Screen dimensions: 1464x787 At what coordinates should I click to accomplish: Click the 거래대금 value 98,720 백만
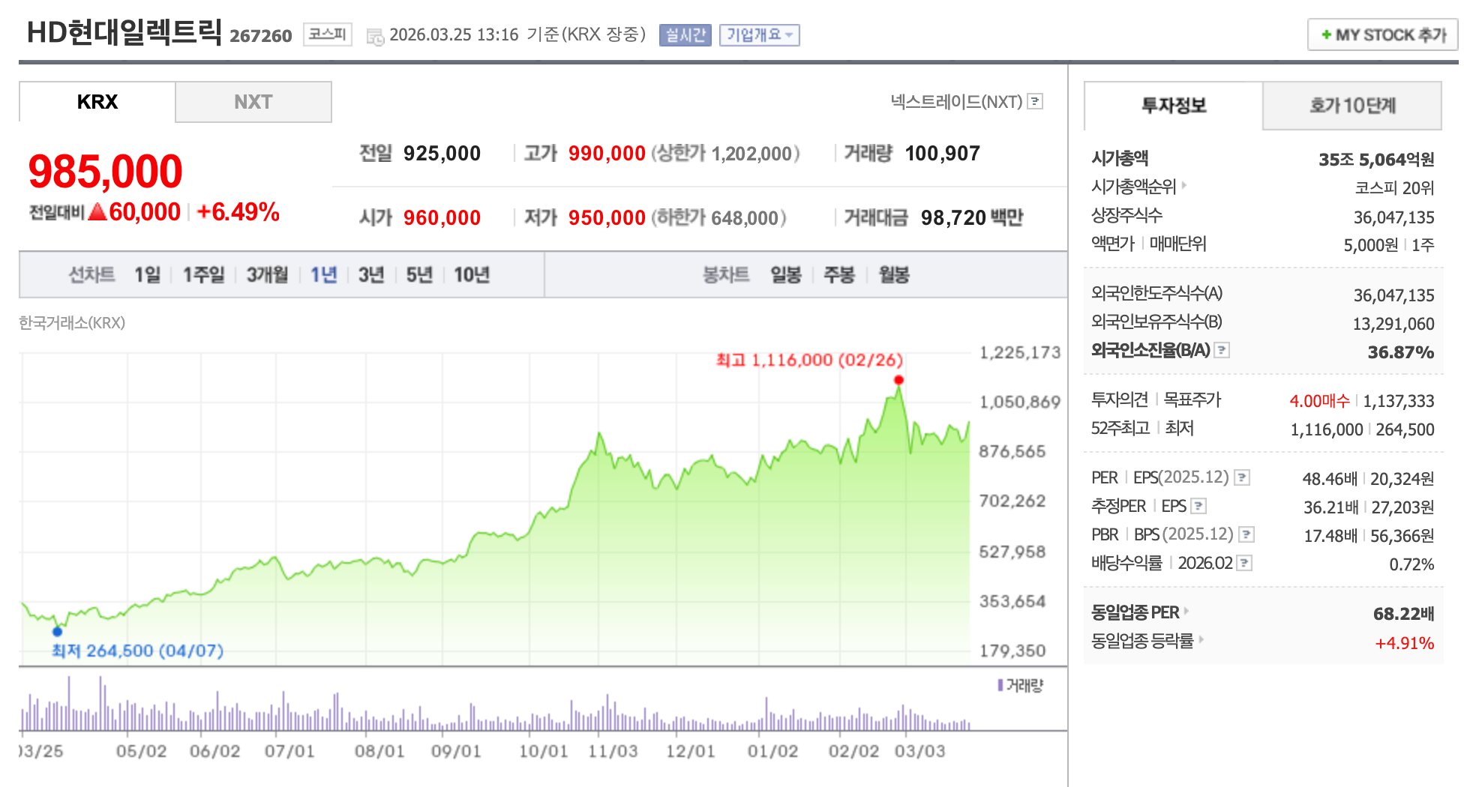coord(972,218)
